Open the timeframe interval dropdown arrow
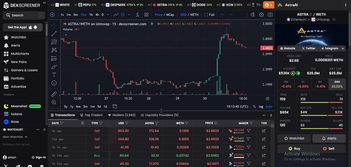 [x=108, y=15]
